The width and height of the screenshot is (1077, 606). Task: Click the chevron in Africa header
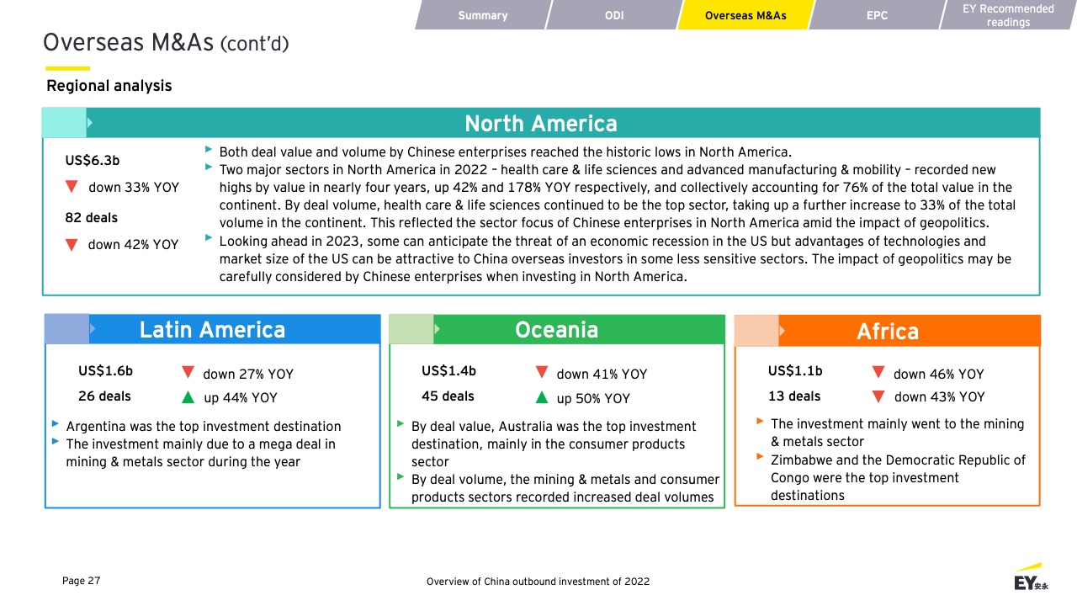[782, 331]
